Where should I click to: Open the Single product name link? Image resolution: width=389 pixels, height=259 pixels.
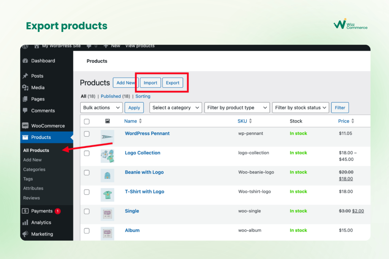(x=132, y=211)
